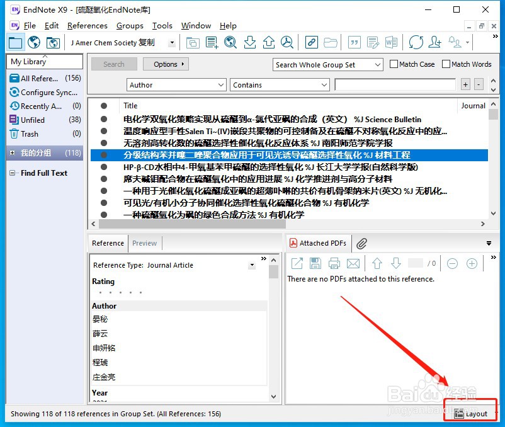Screen dimensions: 505x427
Task: Click the Search button
Action: coord(114,64)
